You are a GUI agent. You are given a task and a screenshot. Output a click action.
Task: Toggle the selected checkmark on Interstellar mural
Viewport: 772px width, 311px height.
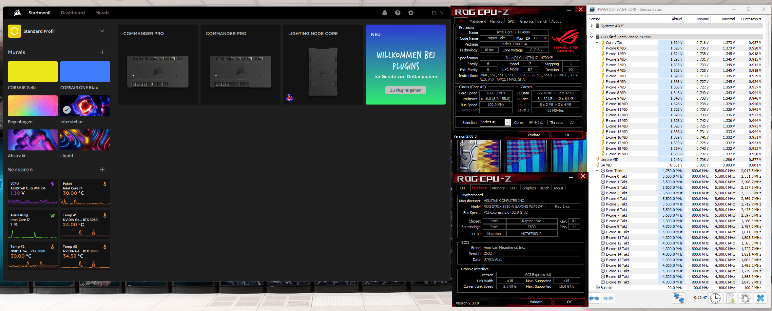[67, 110]
